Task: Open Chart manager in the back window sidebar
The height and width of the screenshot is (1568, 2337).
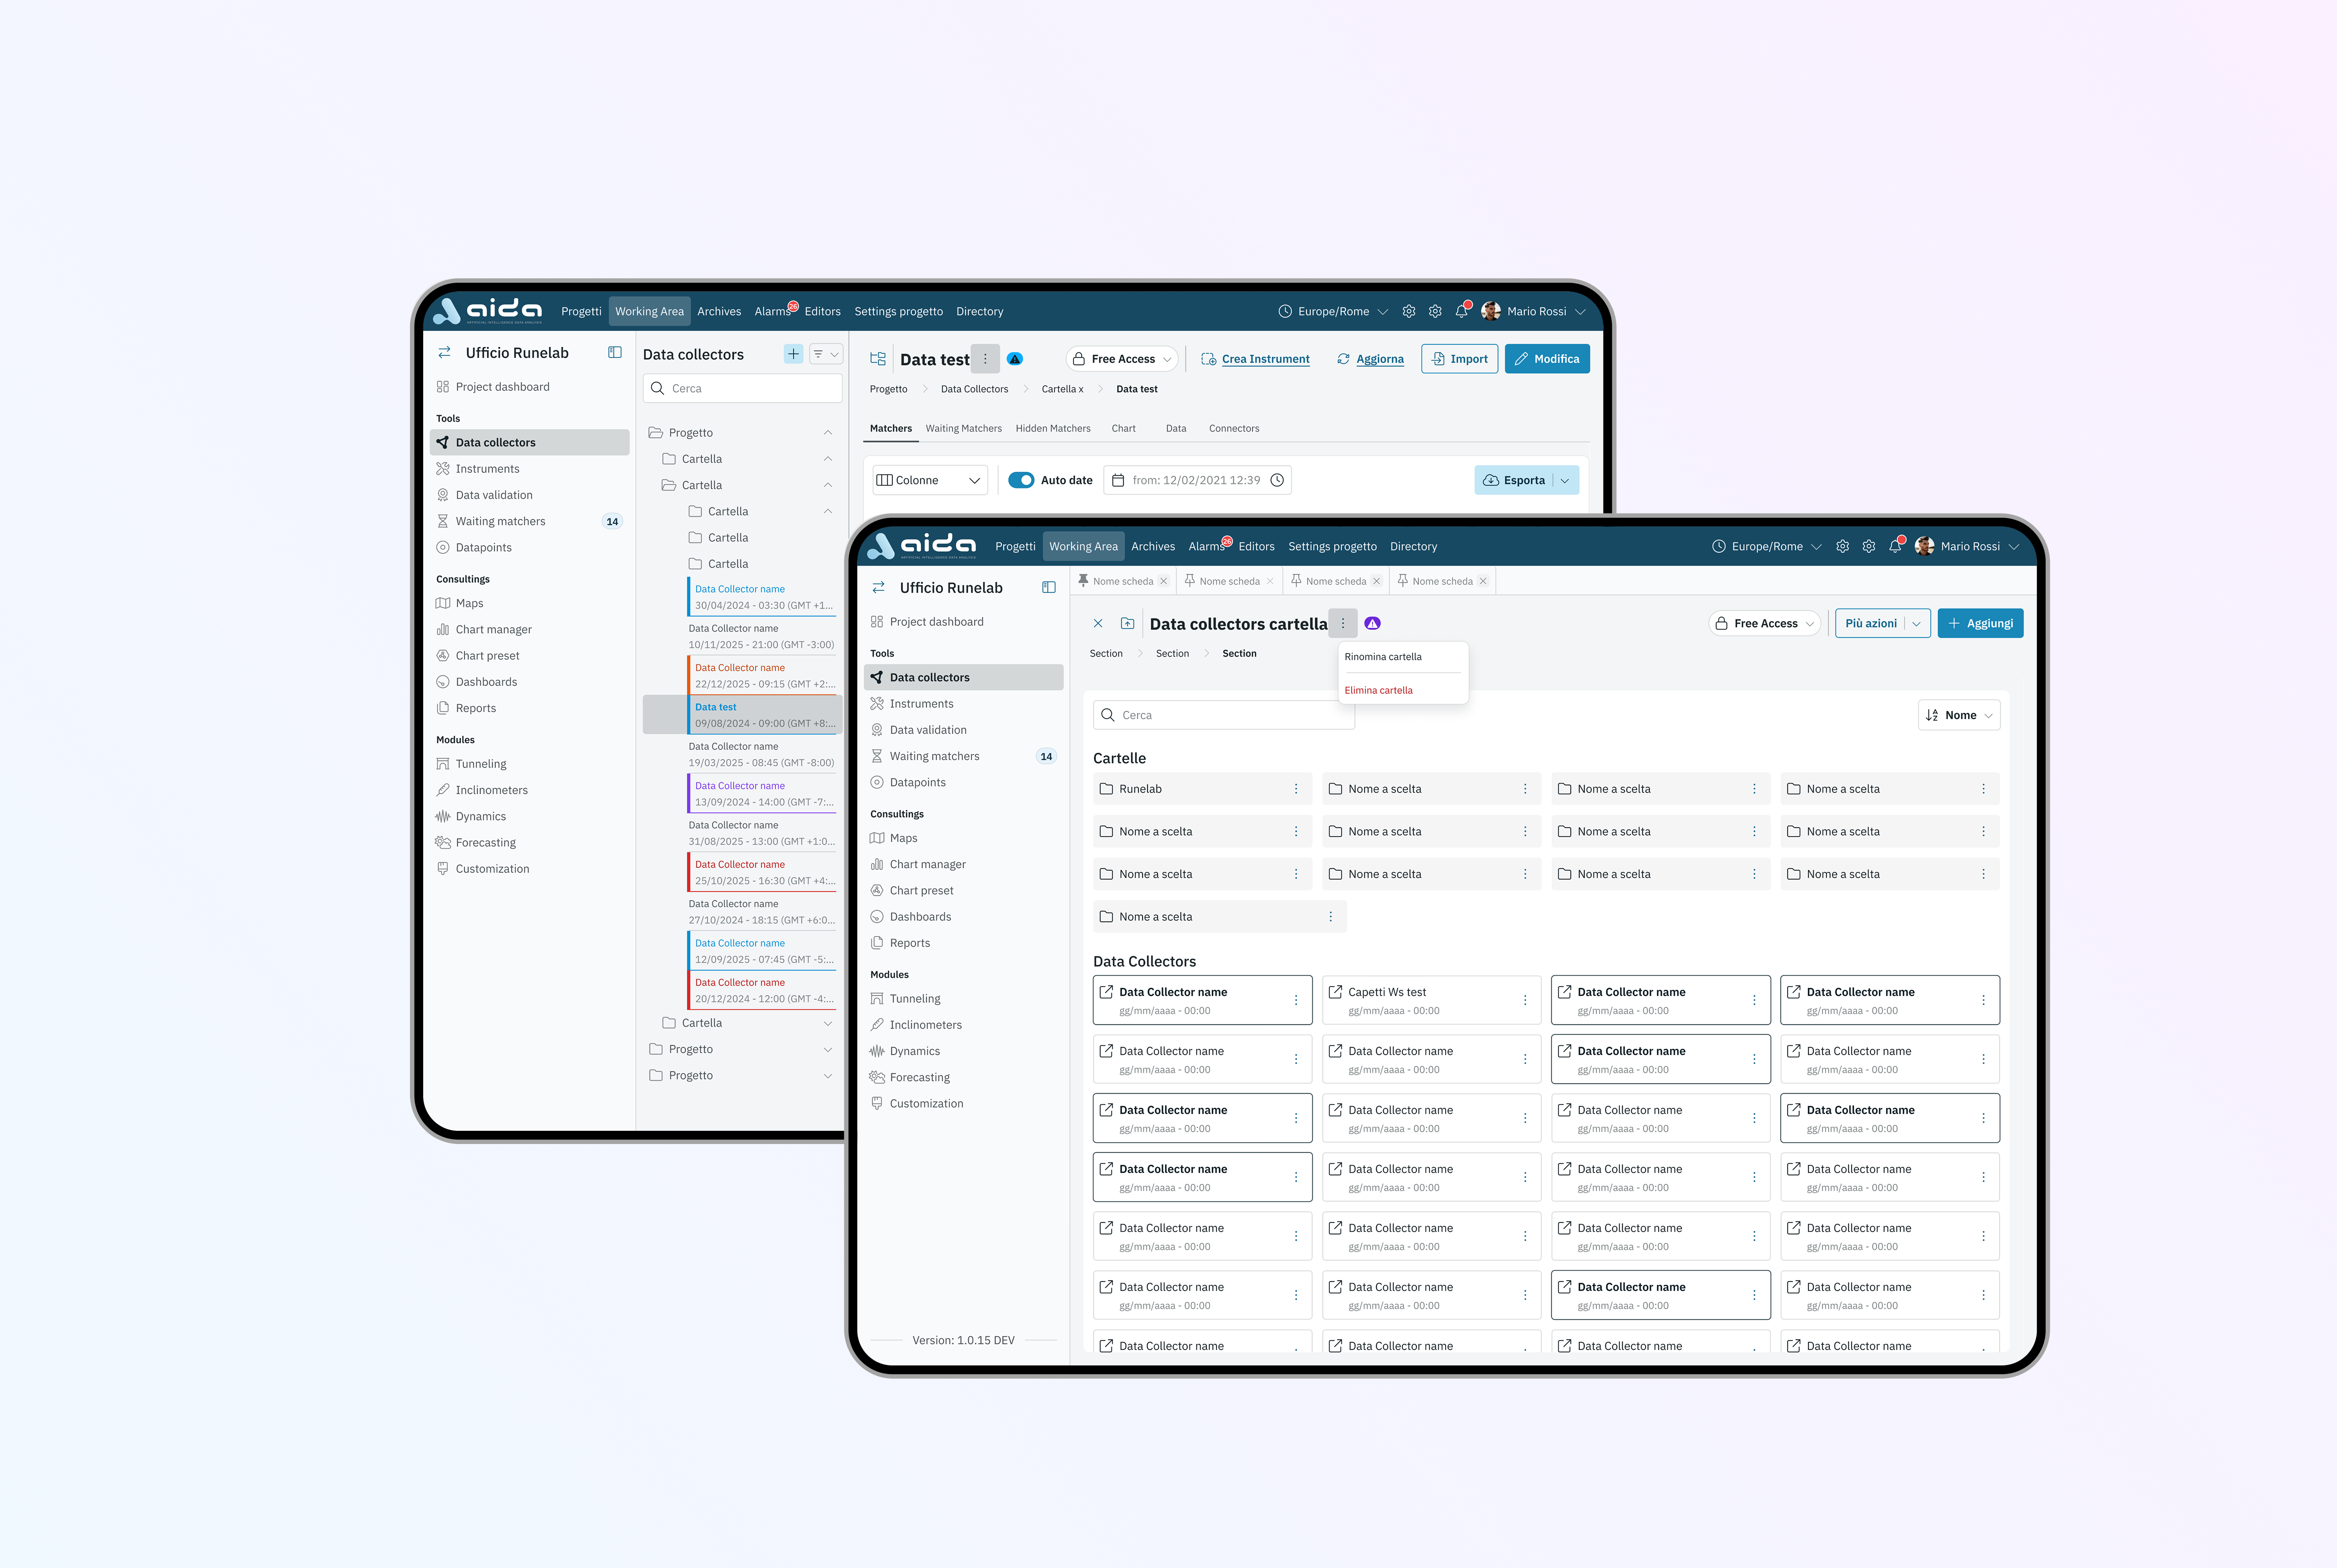Action: 530,630
